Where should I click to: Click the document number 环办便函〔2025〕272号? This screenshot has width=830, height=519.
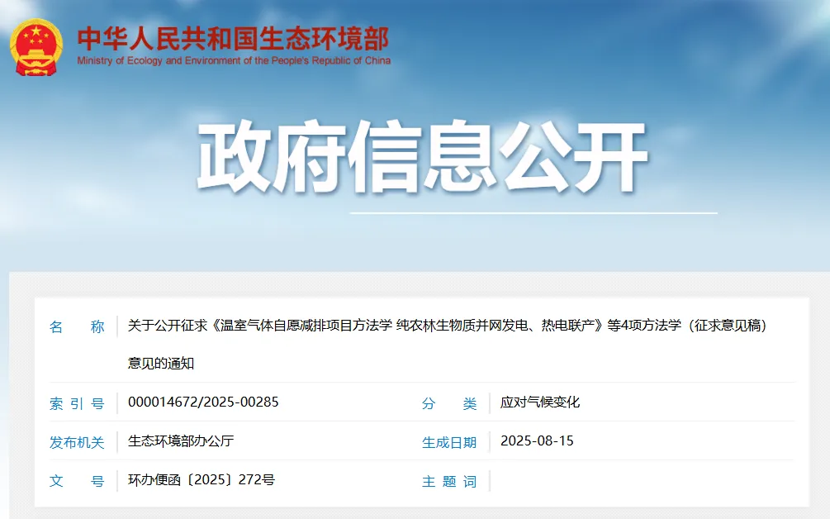click(202, 480)
